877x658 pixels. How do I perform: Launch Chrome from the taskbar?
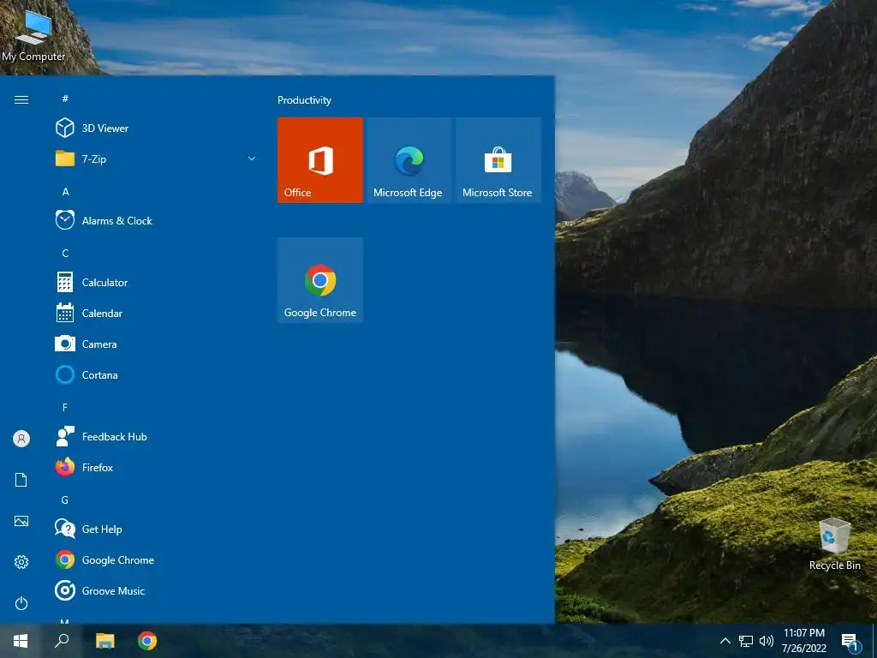[x=147, y=641]
